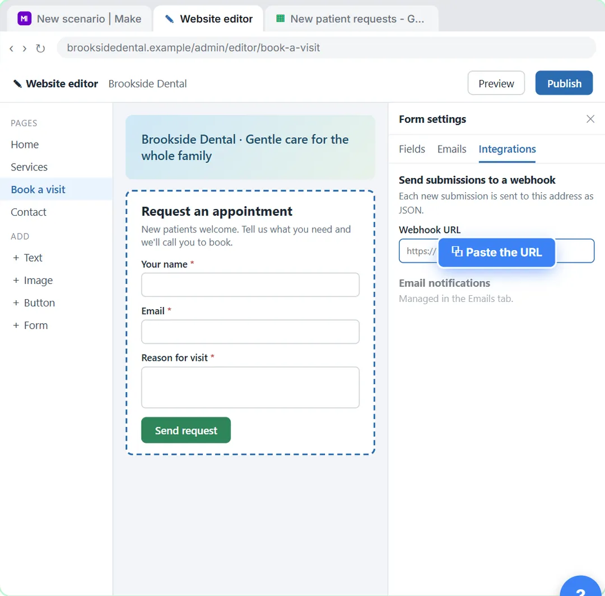Click the Request an appointment heading

217,211
